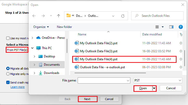The height and width of the screenshot is (105, 188).
Task: Select OneDrive - Personal in navigation pane
Action: (x=53, y=38)
